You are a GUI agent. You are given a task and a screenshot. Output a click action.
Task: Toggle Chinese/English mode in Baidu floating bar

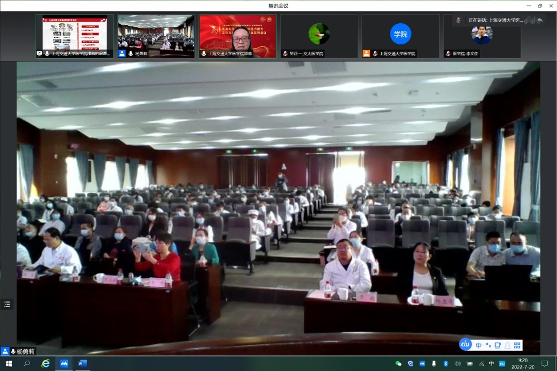[x=479, y=345]
